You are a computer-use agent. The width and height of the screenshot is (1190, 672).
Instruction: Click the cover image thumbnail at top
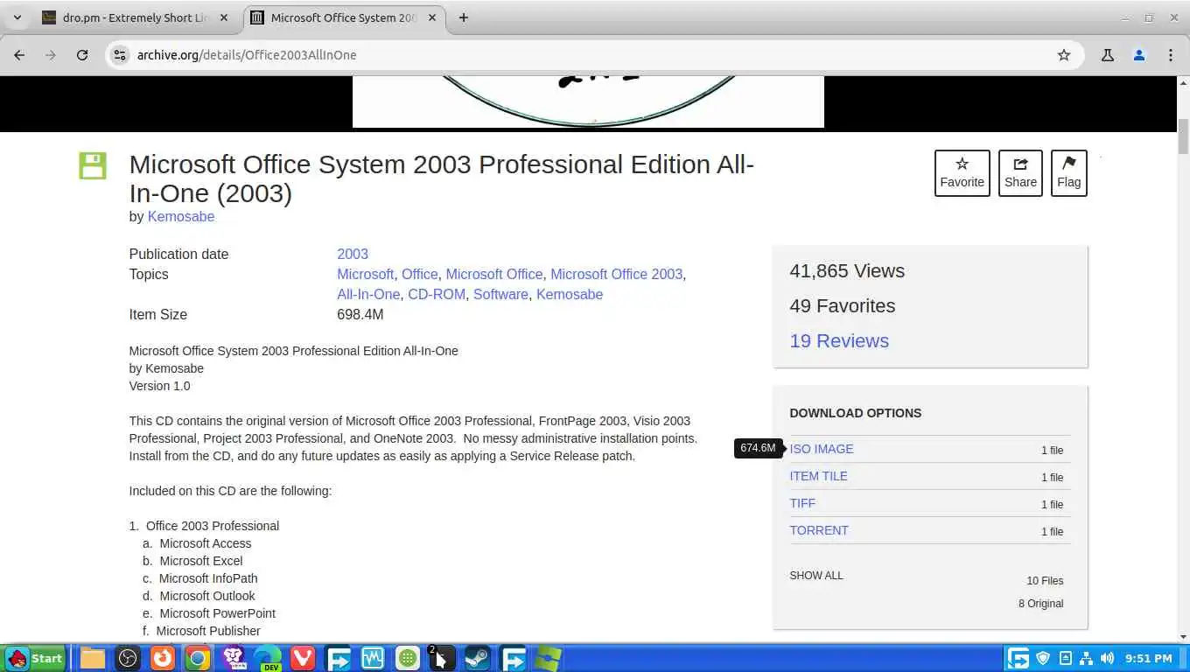click(588, 101)
